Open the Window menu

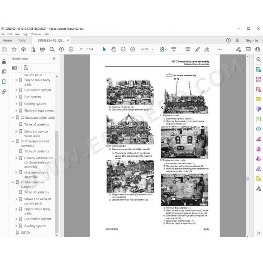tap(36, 34)
